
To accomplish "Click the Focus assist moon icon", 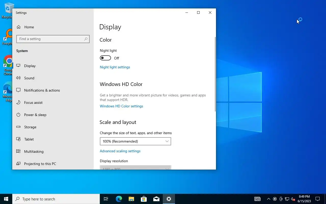I will 18,102.
